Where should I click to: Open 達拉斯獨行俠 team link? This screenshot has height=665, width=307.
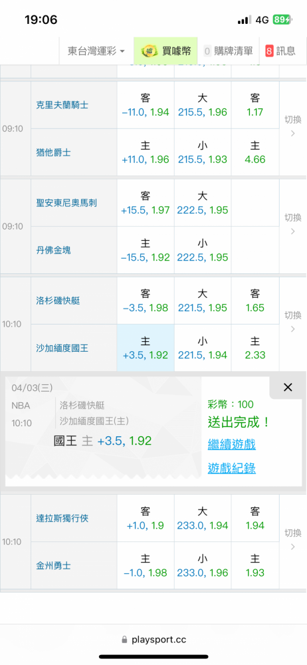62,518
